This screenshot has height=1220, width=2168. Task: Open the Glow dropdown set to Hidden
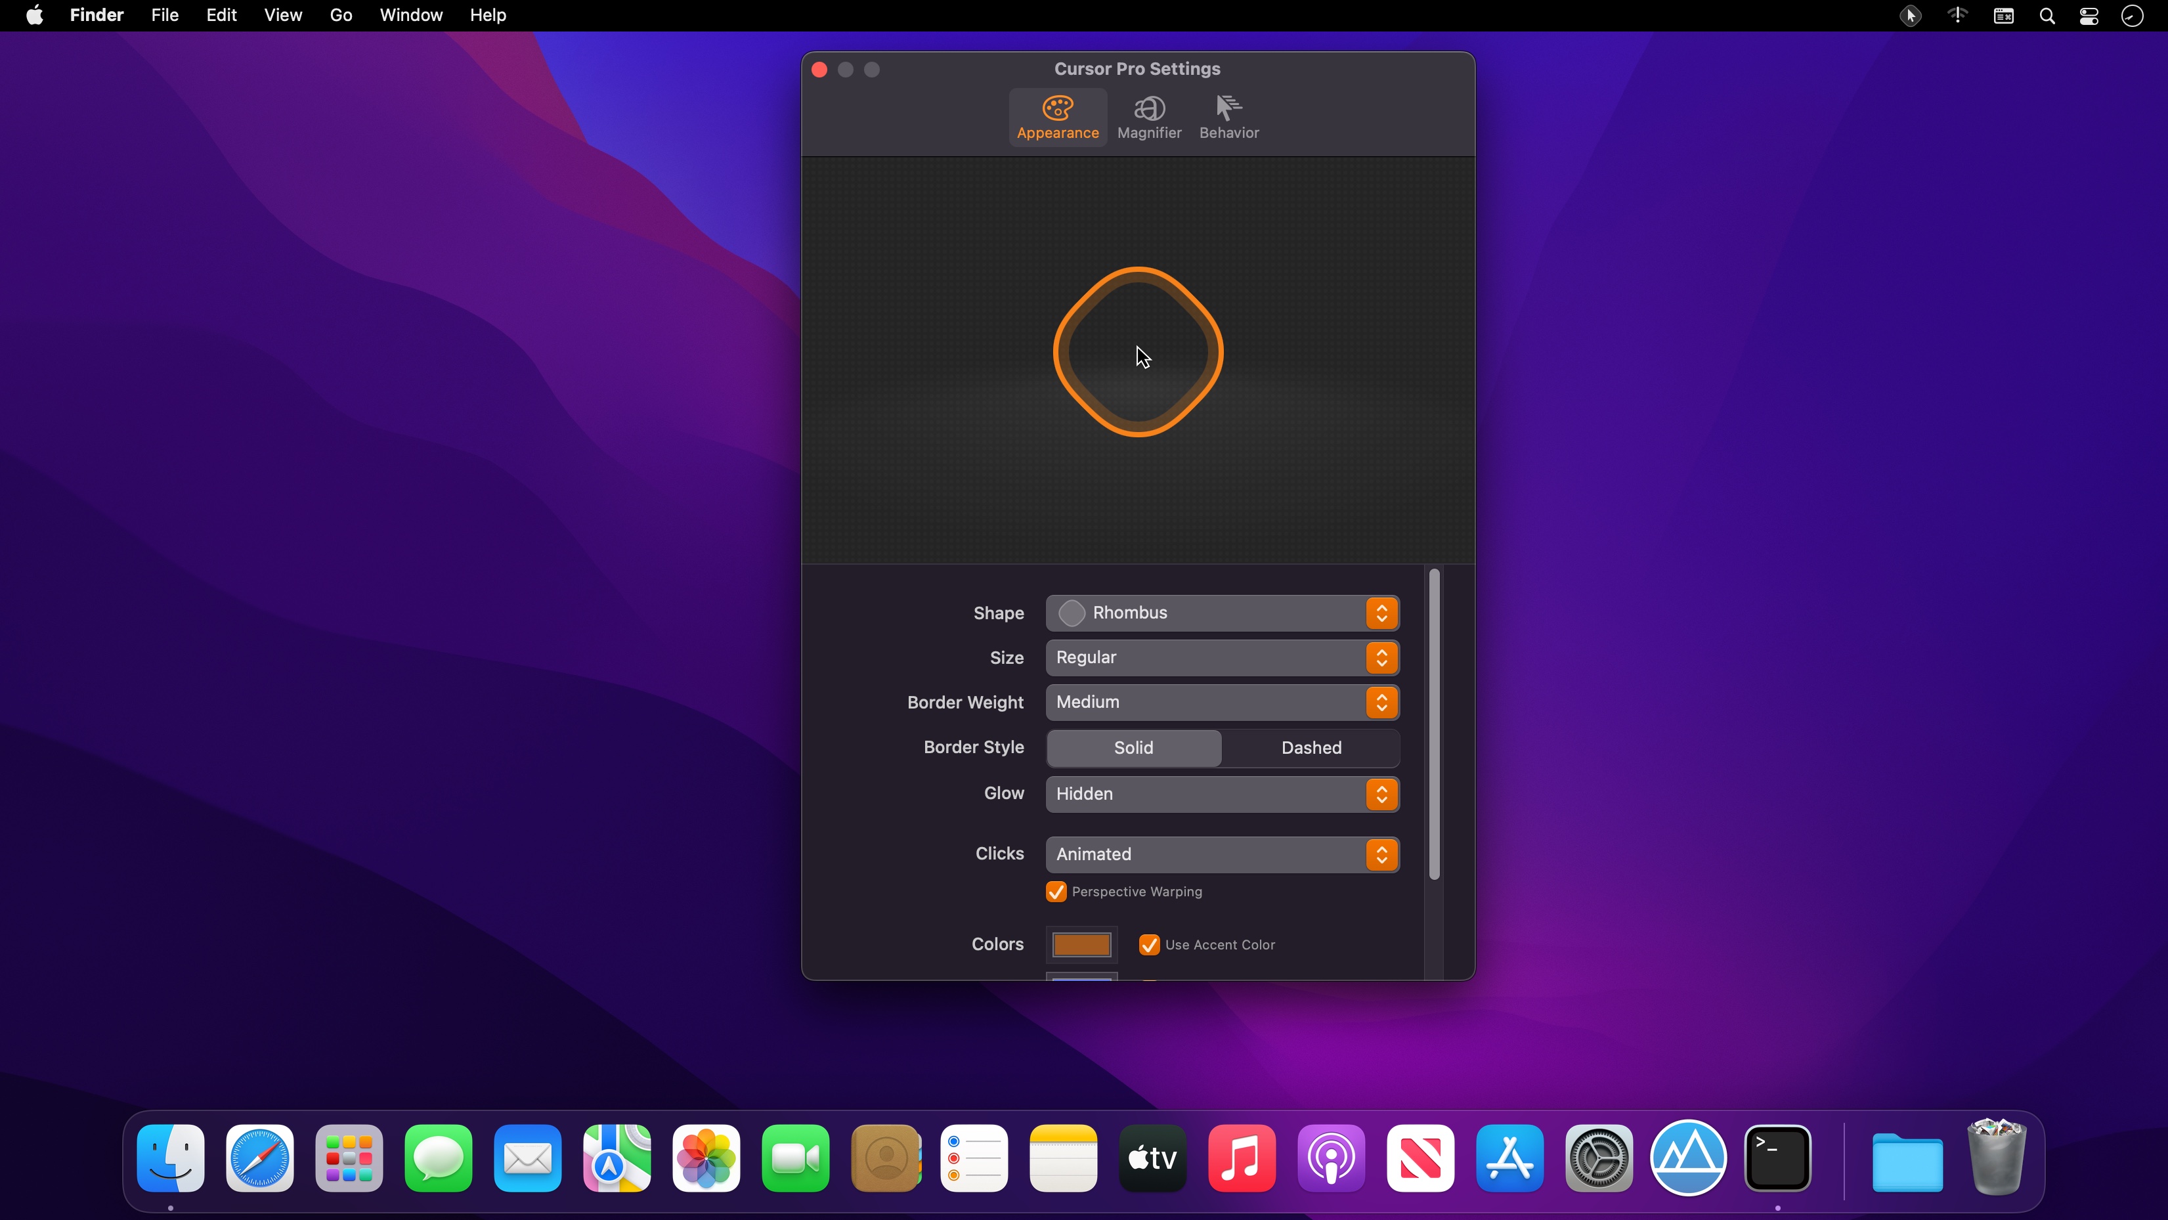[1222, 794]
